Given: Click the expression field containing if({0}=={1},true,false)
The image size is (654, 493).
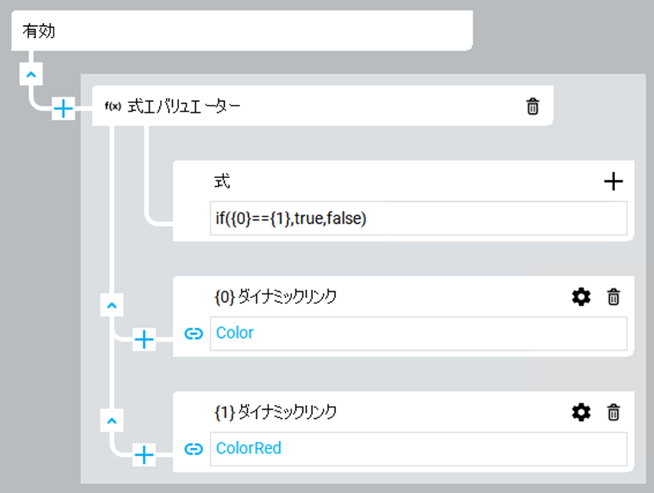Looking at the screenshot, I should (x=418, y=219).
